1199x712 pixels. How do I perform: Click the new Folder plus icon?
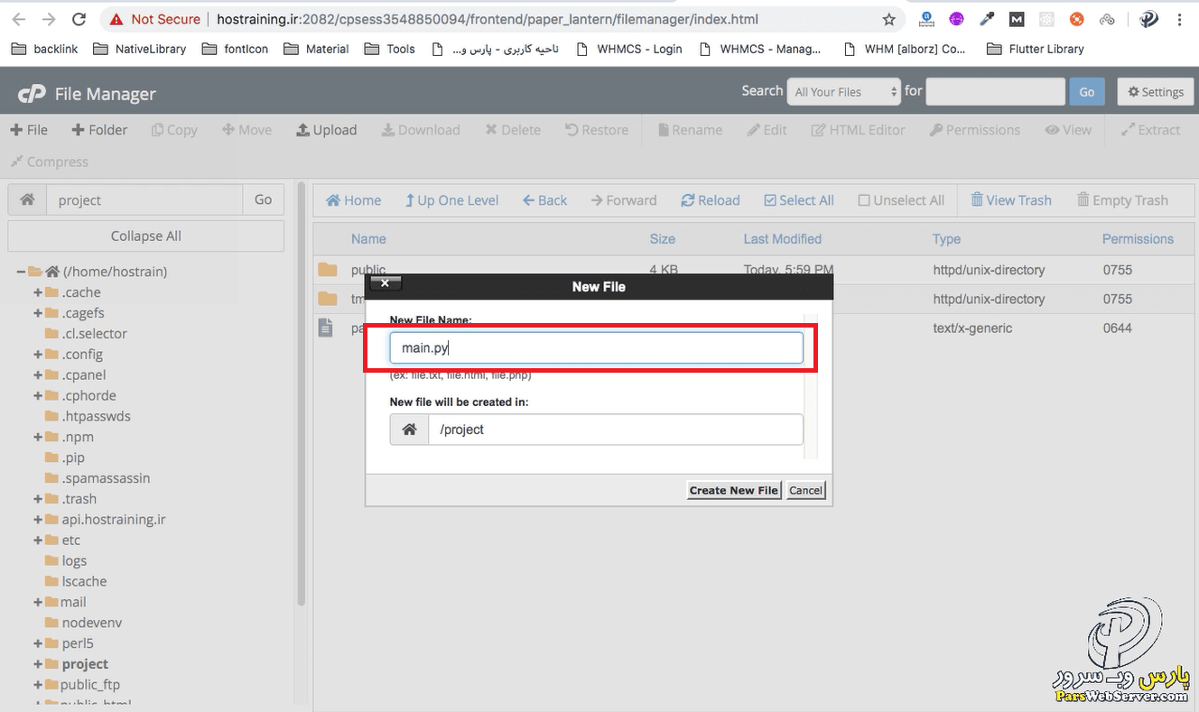79,130
